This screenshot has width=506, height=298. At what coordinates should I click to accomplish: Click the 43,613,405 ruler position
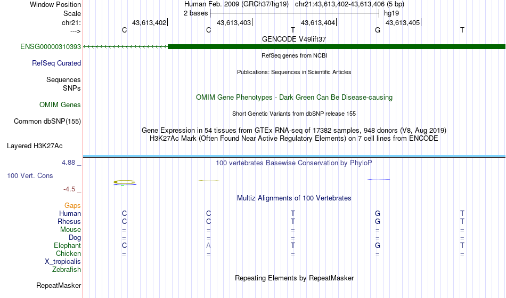point(403,22)
